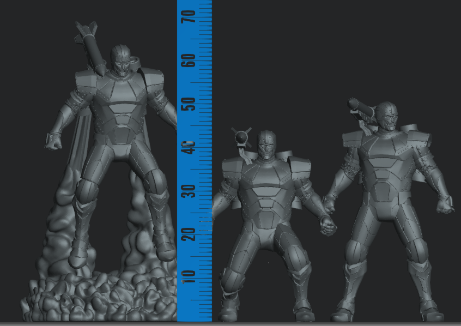Click the "60" mark on the blue ruler
461x326 pixels.
click(x=189, y=61)
